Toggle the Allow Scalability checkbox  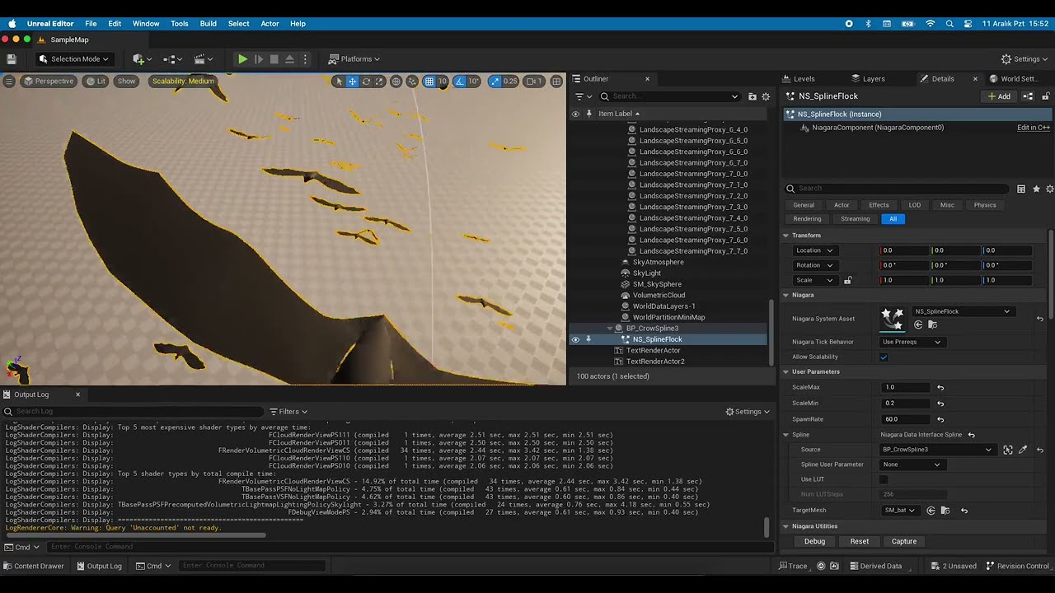pyautogui.click(x=884, y=357)
